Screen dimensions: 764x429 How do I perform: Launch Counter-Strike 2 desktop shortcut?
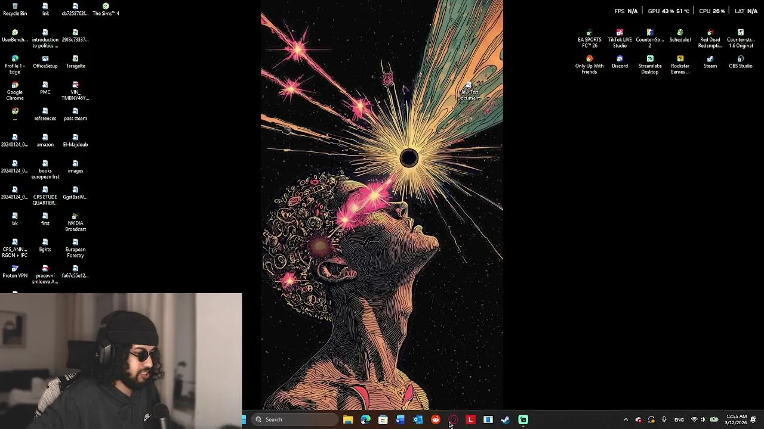tap(650, 38)
